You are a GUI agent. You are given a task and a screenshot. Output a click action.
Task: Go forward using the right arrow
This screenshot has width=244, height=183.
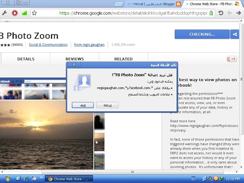239,13
